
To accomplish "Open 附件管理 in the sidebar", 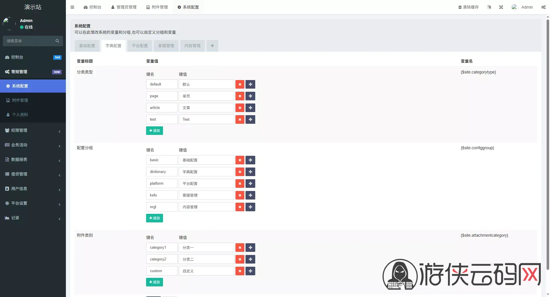I will click(33, 100).
